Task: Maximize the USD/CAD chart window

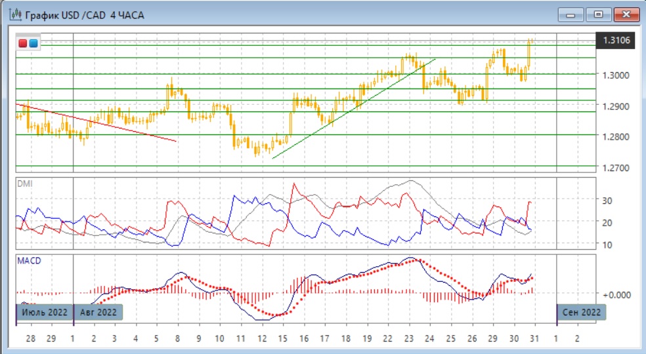Action: point(598,14)
